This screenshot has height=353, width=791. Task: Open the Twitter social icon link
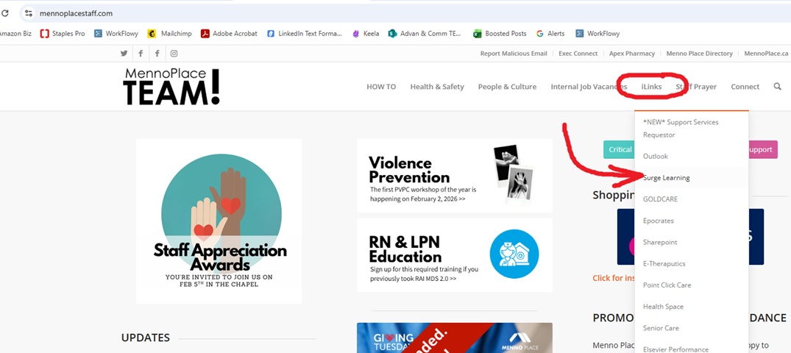[124, 54]
